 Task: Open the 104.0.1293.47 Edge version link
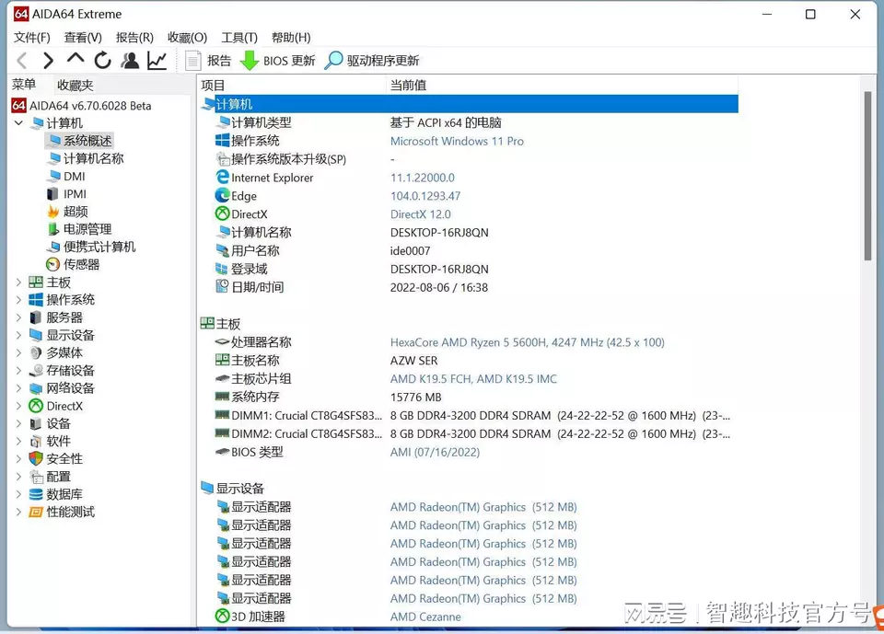[425, 196]
